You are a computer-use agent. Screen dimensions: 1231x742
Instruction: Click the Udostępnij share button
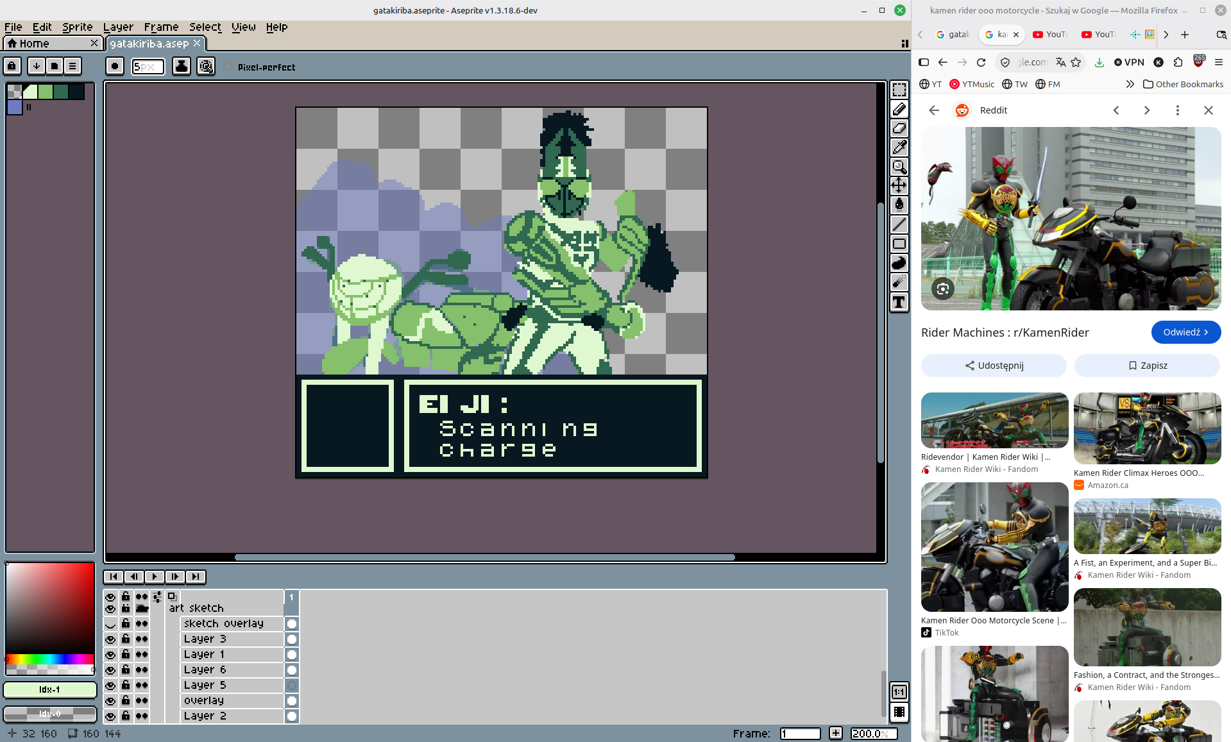pos(994,366)
